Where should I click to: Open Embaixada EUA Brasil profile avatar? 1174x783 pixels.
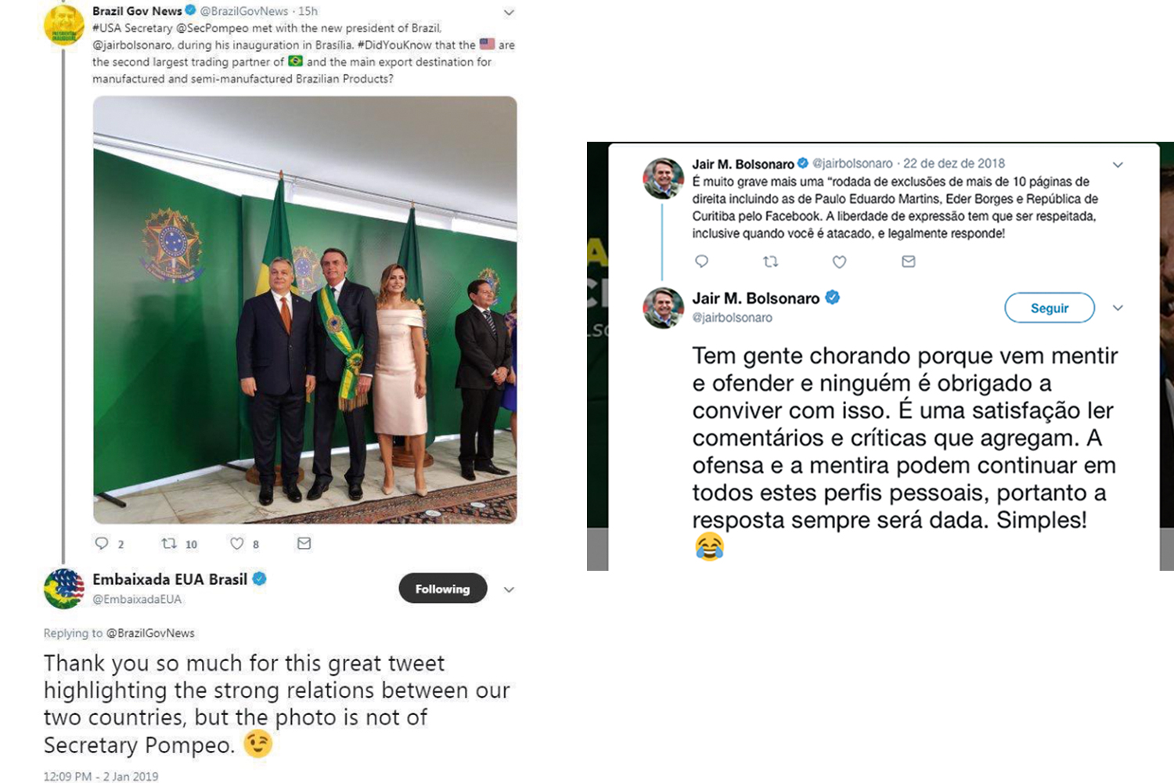[63, 589]
